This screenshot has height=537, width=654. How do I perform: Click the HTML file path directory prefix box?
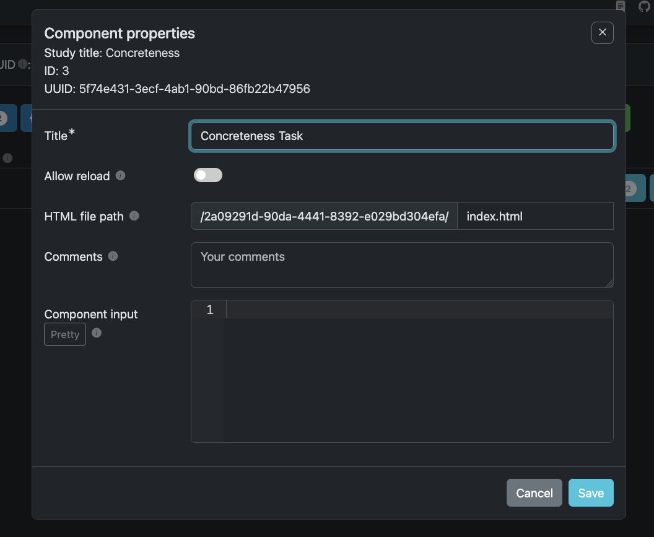pyautogui.click(x=324, y=216)
